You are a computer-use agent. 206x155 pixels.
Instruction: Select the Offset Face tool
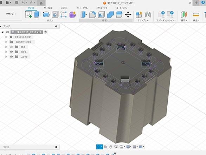click(x=119, y=14)
